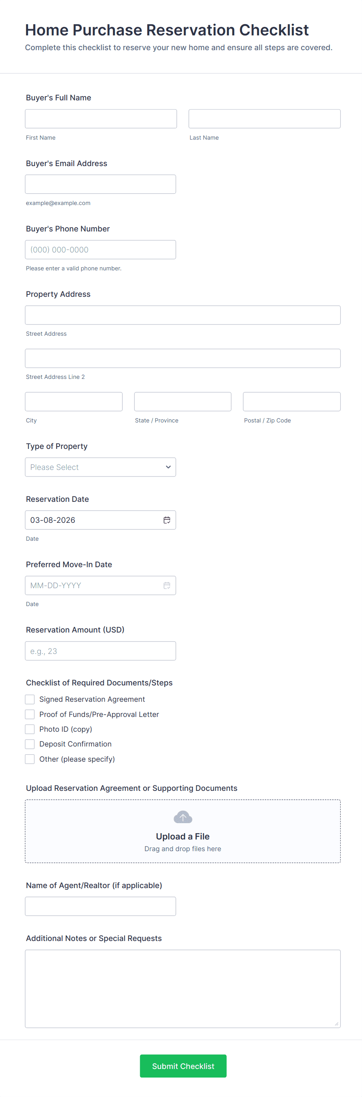Check Signed Reservation Agreement box
Screen dimensions: 362x1097
coord(30,699)
